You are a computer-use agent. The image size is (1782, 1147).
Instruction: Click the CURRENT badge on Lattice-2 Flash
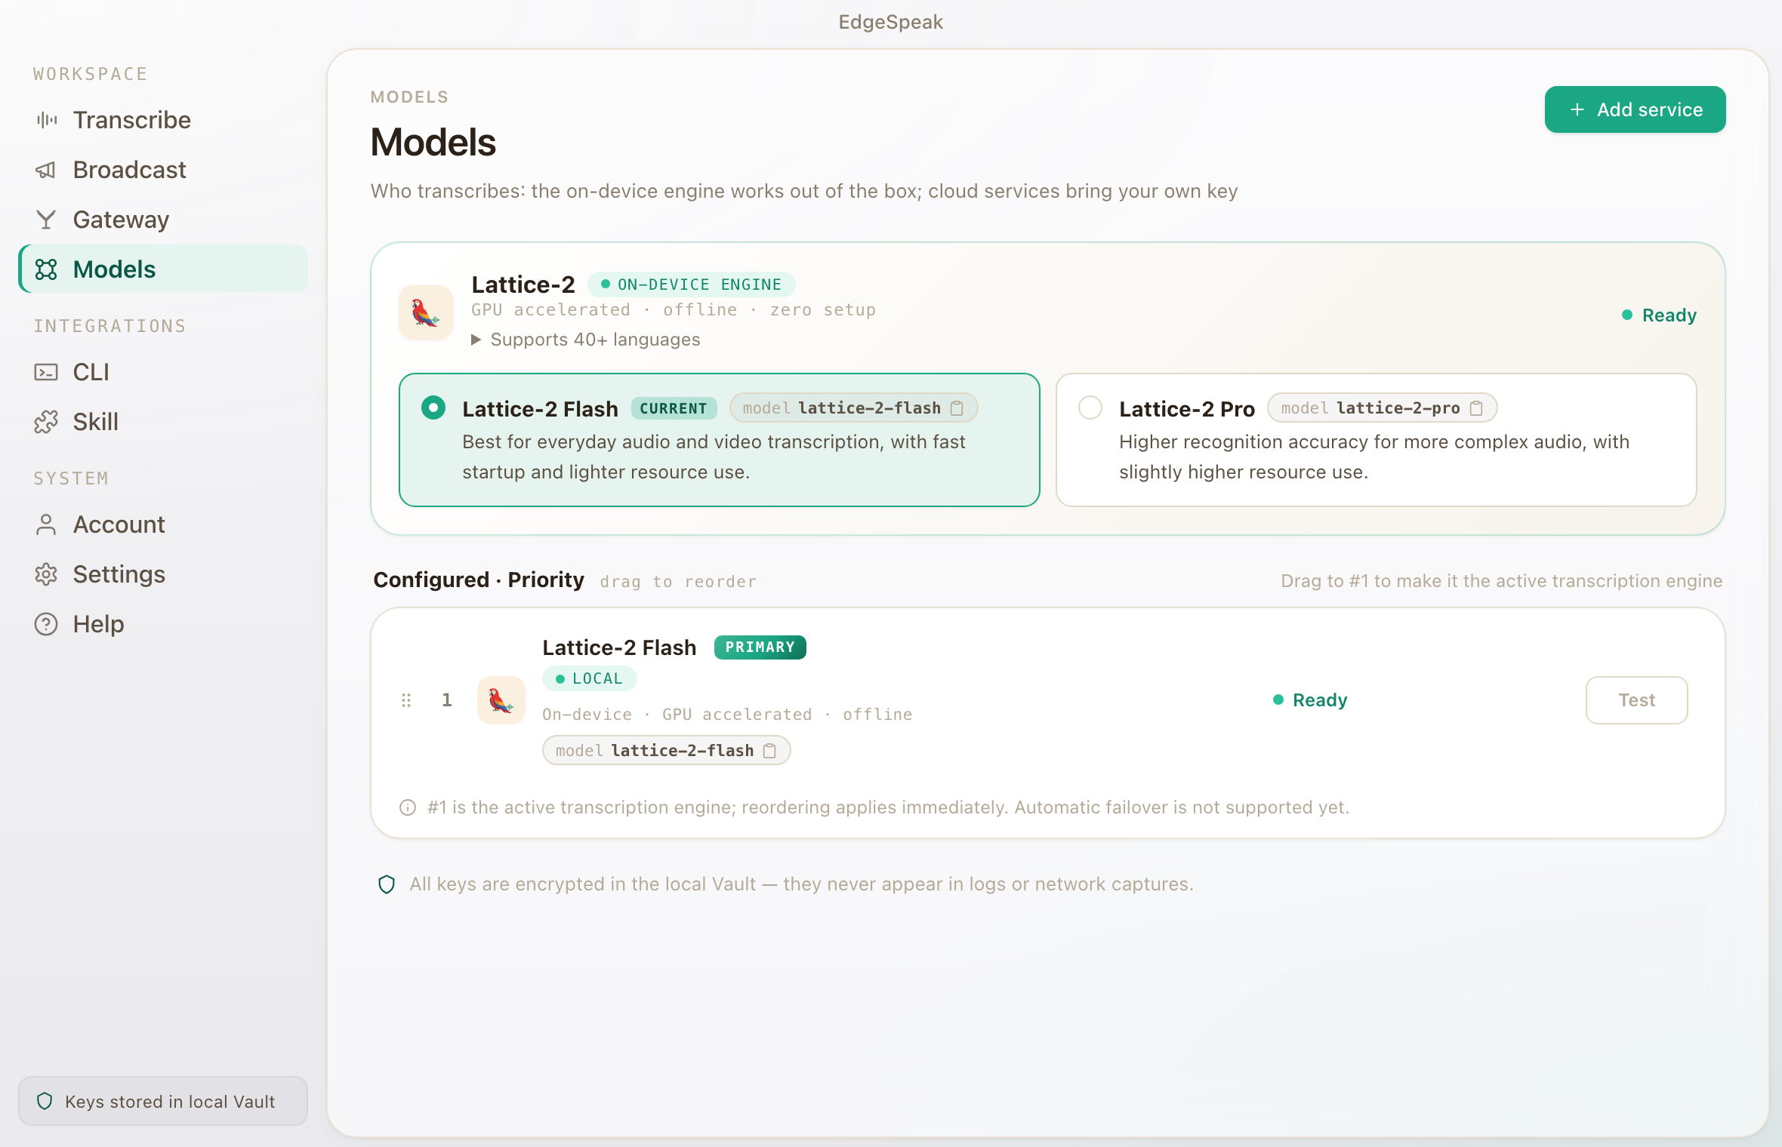pos(674,408)
